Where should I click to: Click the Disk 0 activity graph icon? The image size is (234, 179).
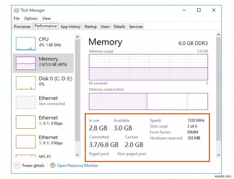(25, 82)
